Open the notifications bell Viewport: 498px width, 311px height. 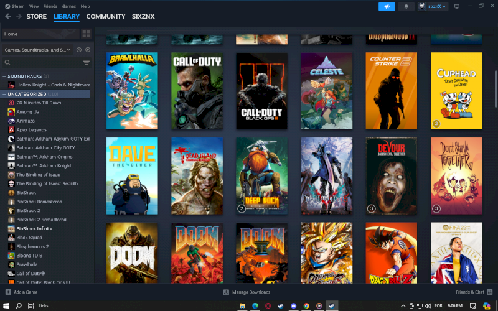[x=406, y=6]
